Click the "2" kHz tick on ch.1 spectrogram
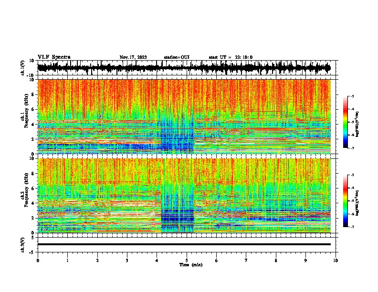378x292 pixels. (33, 139)
